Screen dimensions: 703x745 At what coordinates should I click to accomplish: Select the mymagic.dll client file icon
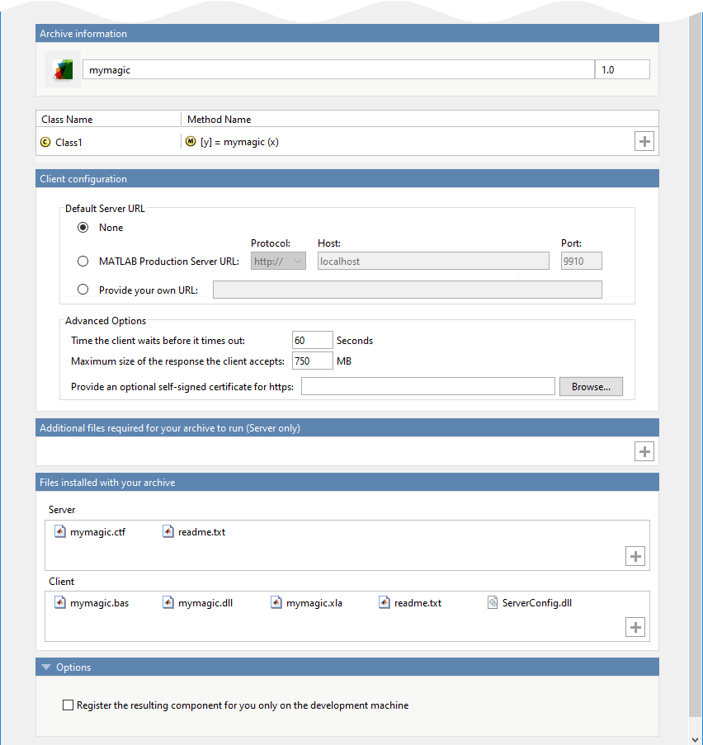167,602
